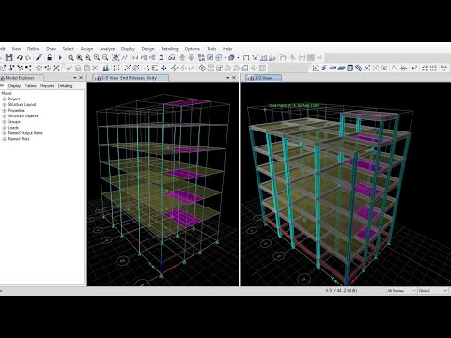Click the last magnifier zoom icon
The width and height of the screenshot is (451, 338).
point(105,57)
